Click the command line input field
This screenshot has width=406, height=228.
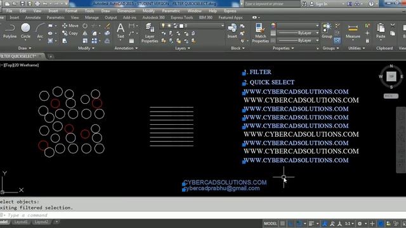203,215
